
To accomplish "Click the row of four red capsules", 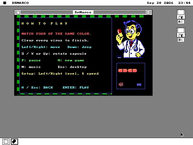I will [x=128, y=70].
